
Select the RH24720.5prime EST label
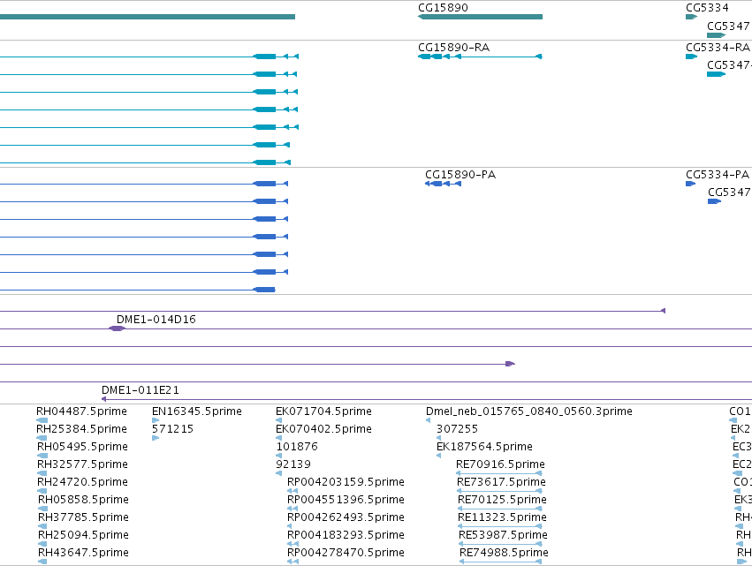pyautogui.click(x=82, y=482)
